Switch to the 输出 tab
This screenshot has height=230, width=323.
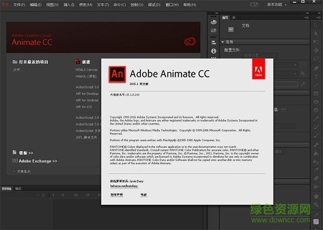point(18,189)
